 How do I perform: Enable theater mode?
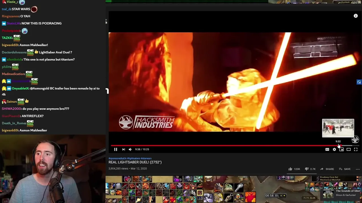coord(348,149)
